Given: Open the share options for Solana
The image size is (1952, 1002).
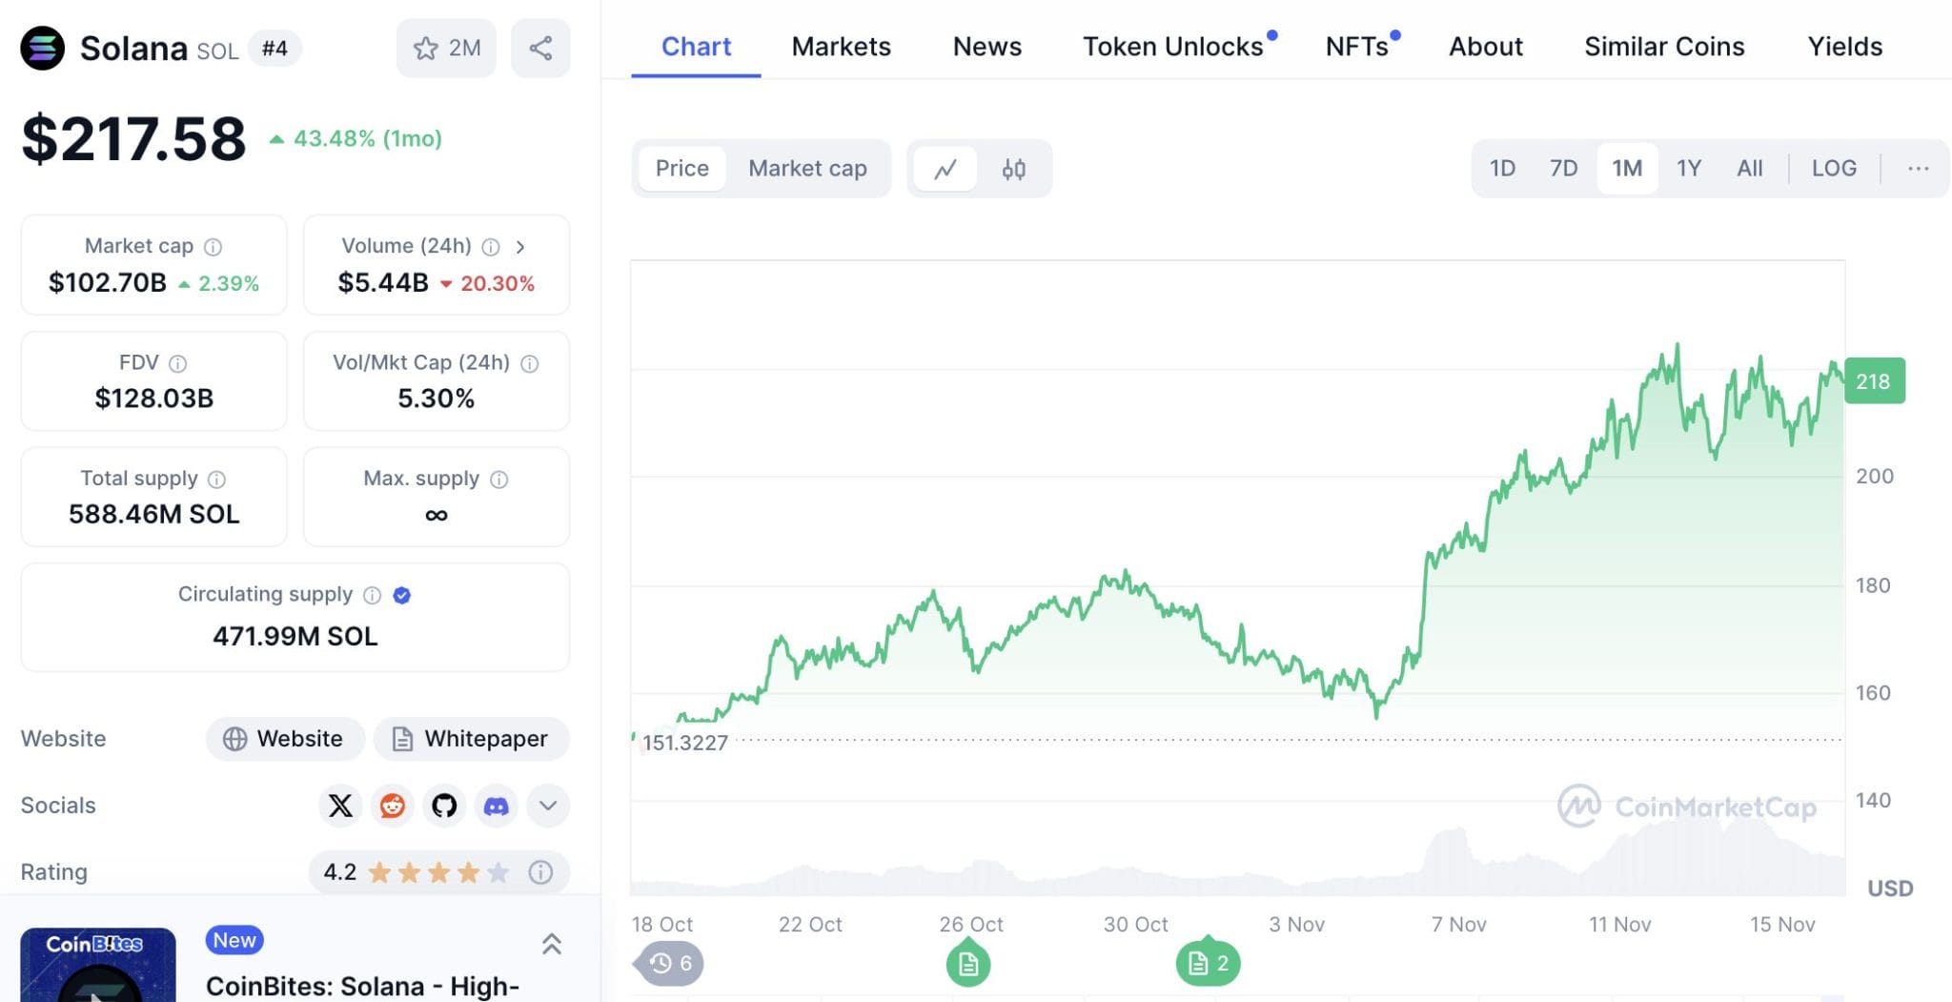Looking at the screenshot, I should tap(540, 47).
